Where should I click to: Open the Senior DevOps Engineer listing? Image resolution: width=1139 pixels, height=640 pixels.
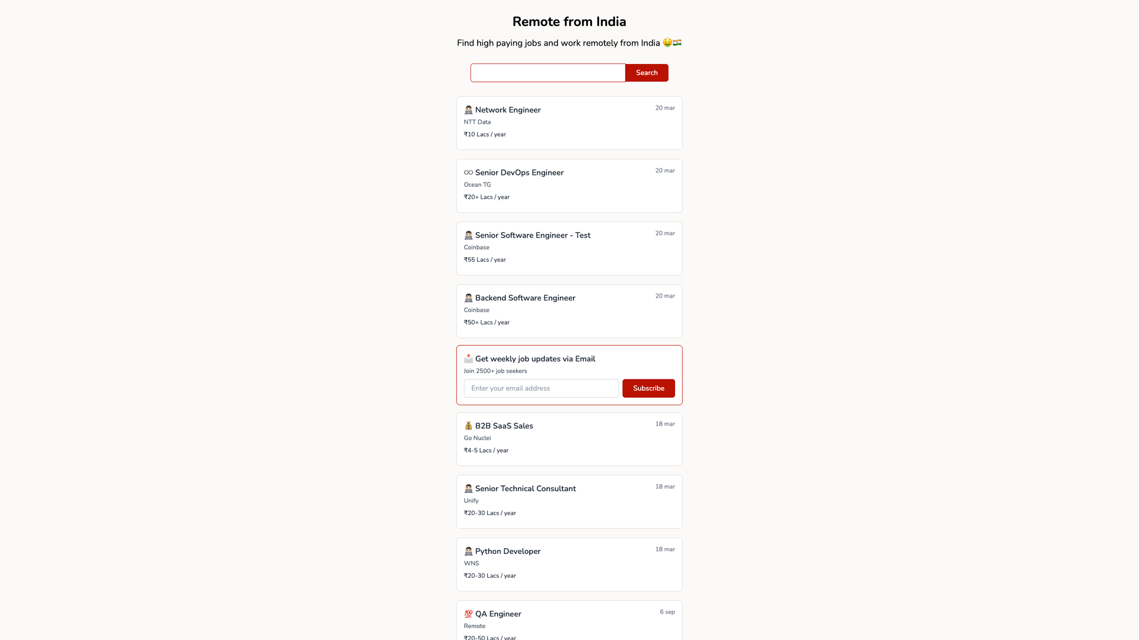pos(519,173)
